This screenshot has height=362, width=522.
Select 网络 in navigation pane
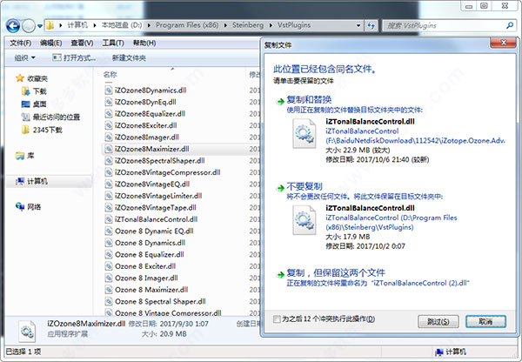[29, 207]
